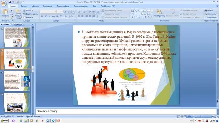Screen dimensions: 219x123
Task: Switch to the Вставка tab
Action: point(24,6)
